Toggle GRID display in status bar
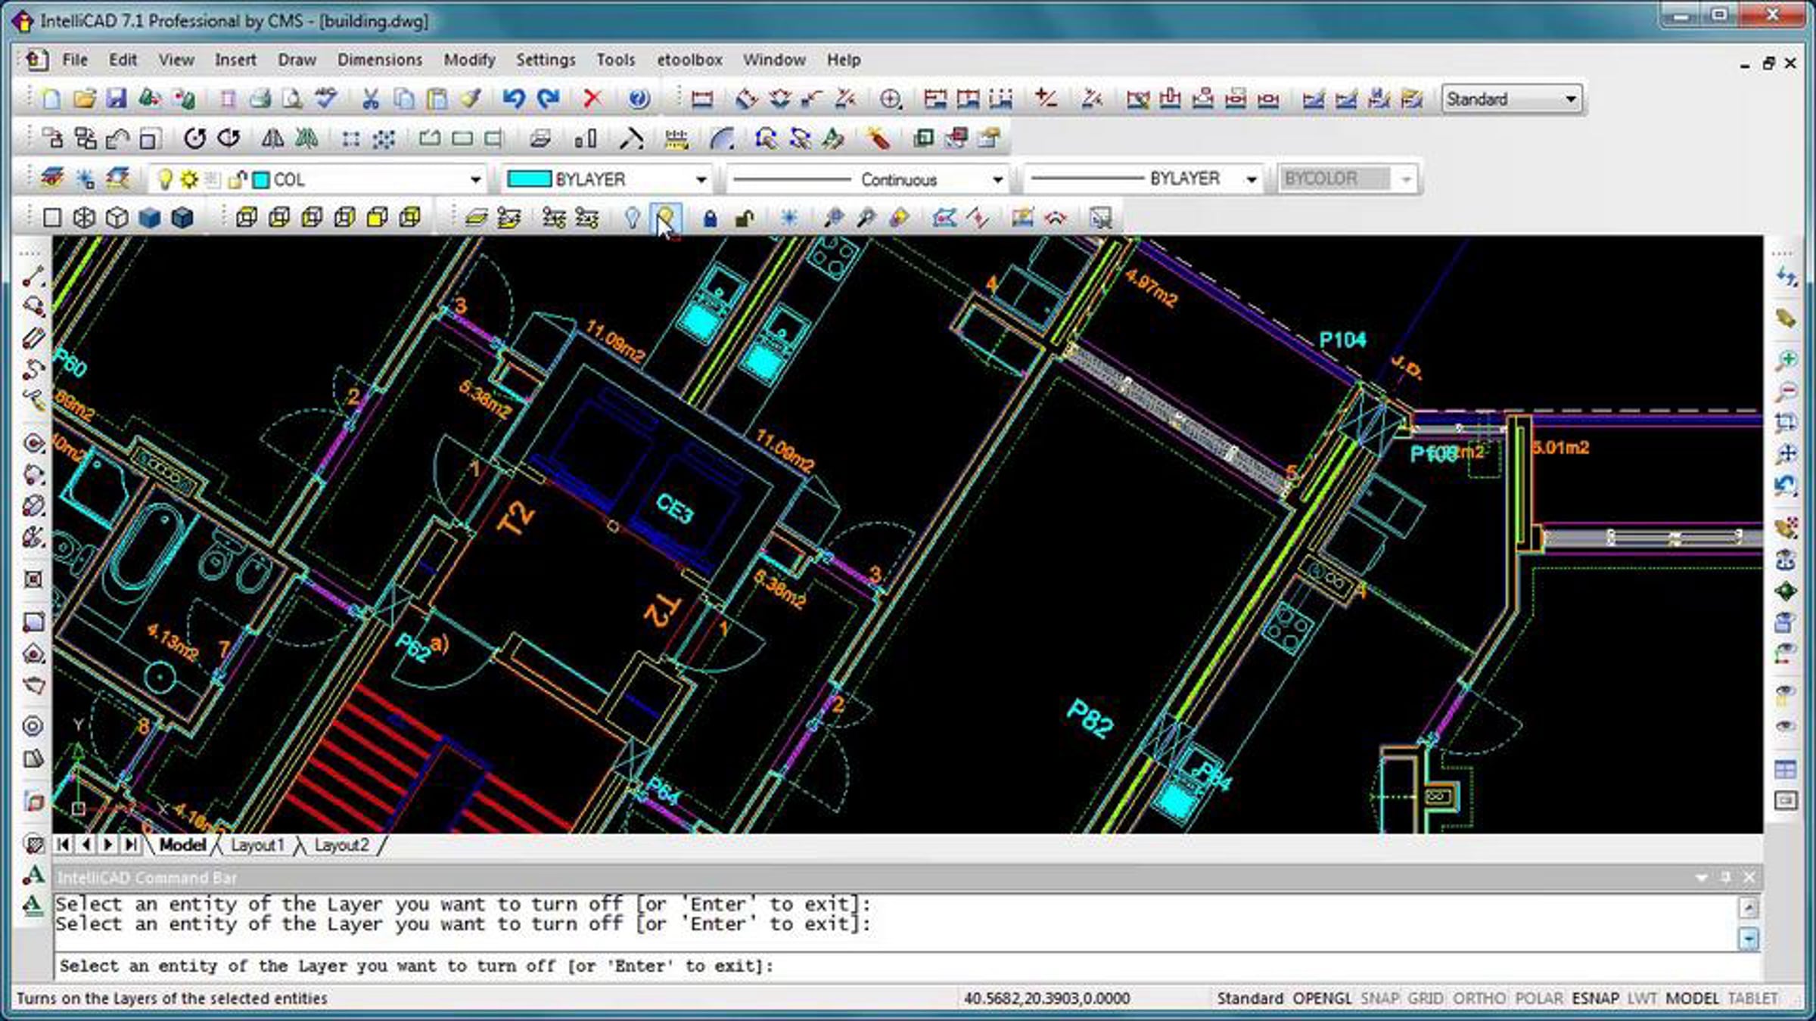The width and height of the screenshot is (1816, 1021). pyautogui.click(x=1426, y=998)
